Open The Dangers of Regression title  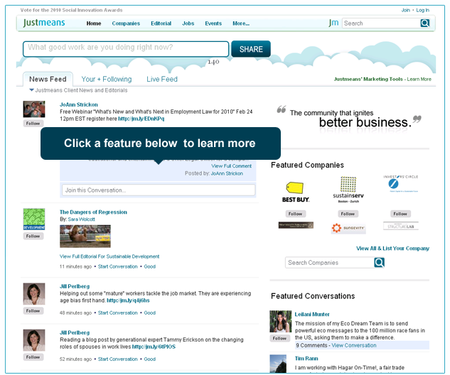tap(93, 212)
